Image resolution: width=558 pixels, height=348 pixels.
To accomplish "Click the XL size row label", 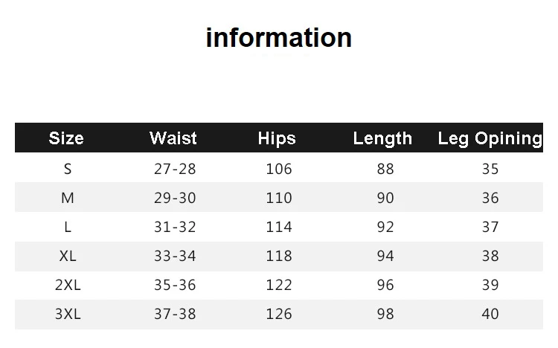I will [68, 256].
